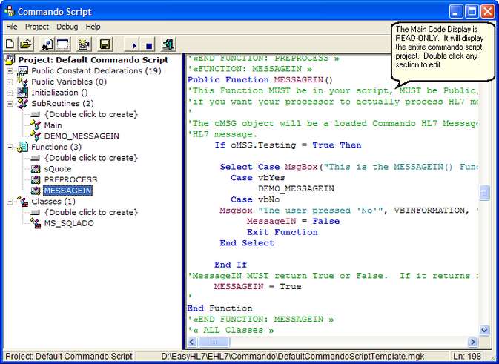Click code line 'Case vbYes'
This screenshot has height=364, width=499.
[x=258, y=177]
